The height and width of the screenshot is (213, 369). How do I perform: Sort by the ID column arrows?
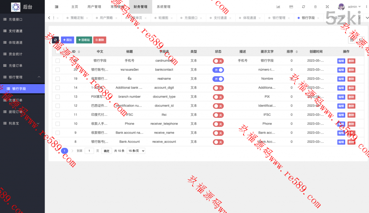tap(79, 52)
